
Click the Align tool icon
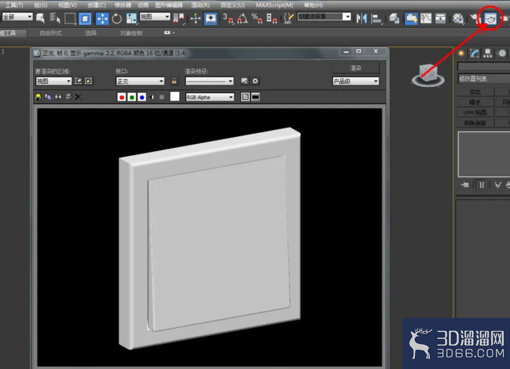coord(376,19)
